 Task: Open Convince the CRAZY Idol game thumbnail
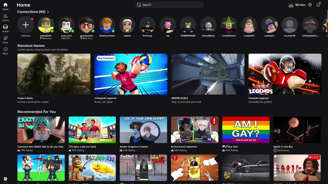[x=41, y=130]
